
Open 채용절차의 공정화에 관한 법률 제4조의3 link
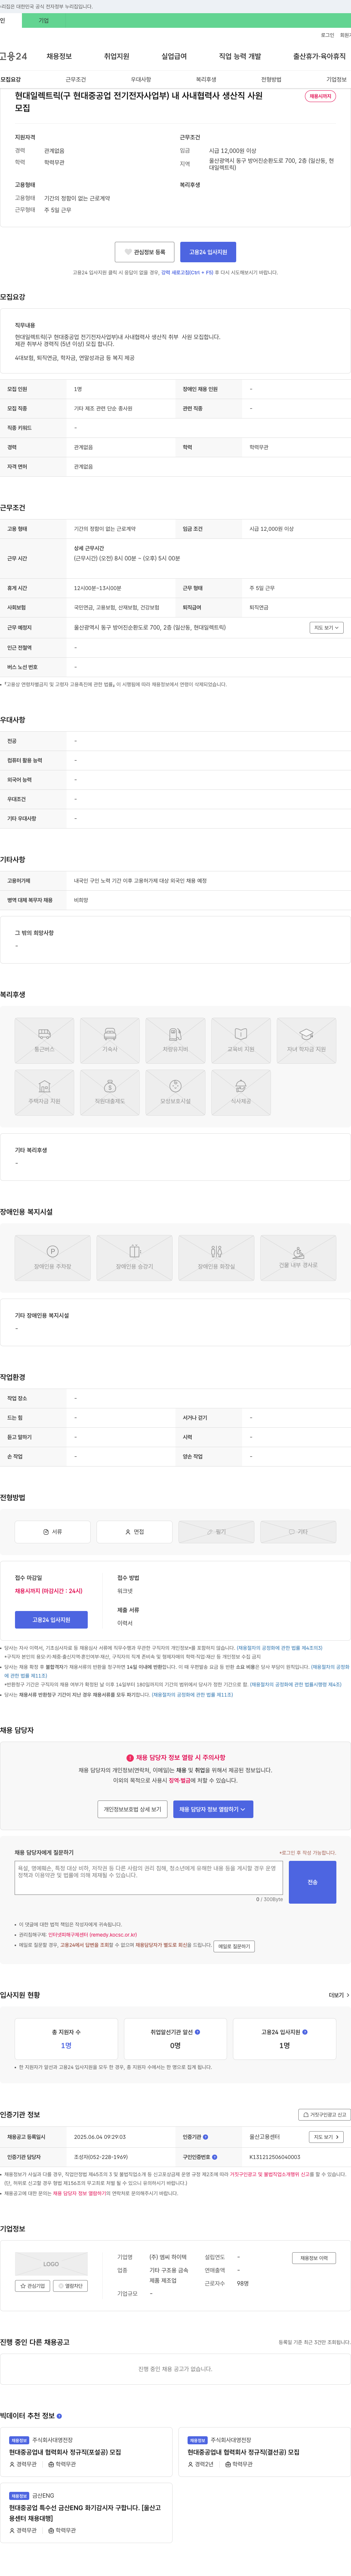(x=279, y=1648)
